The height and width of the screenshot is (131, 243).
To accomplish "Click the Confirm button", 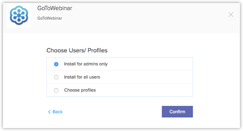I will click(x=177, y=112).
